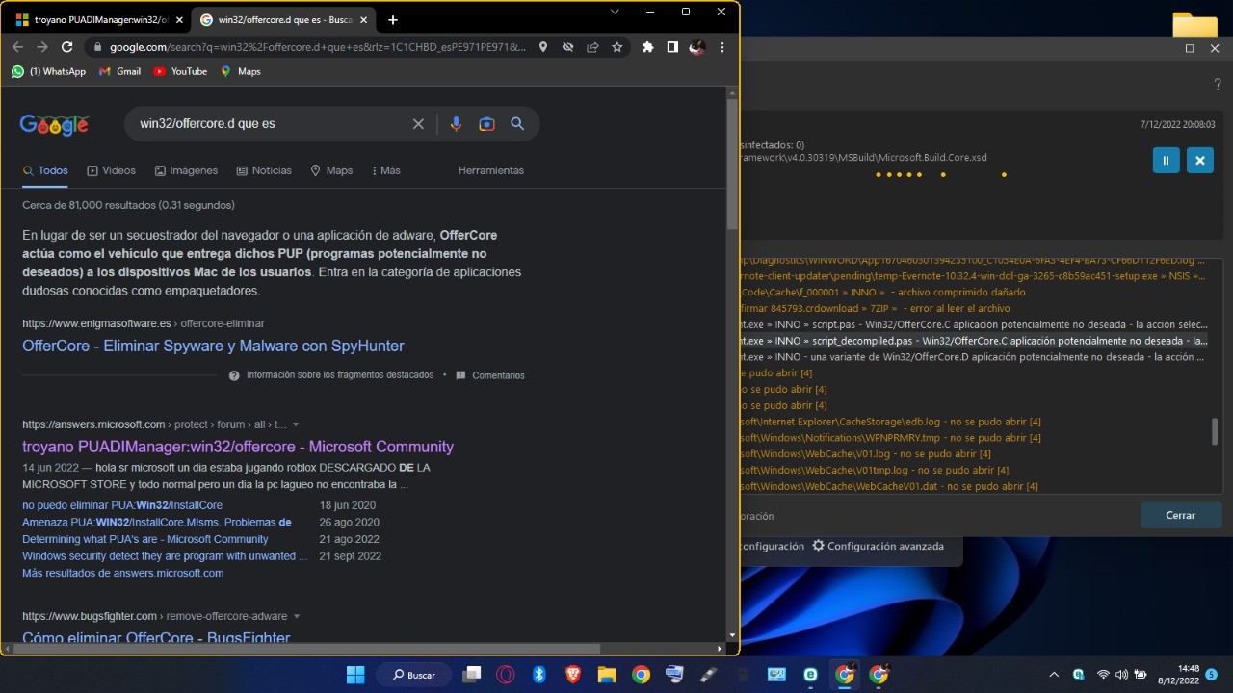The width and height of the screenshot is (1233, 693).
Task: Start voice search with microphone
Action: (456, 123)
